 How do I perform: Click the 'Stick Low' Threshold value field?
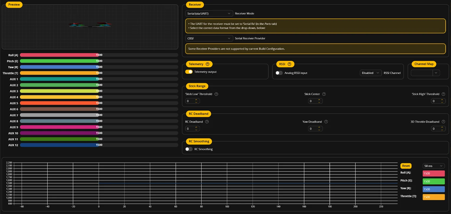click(192, 101)
